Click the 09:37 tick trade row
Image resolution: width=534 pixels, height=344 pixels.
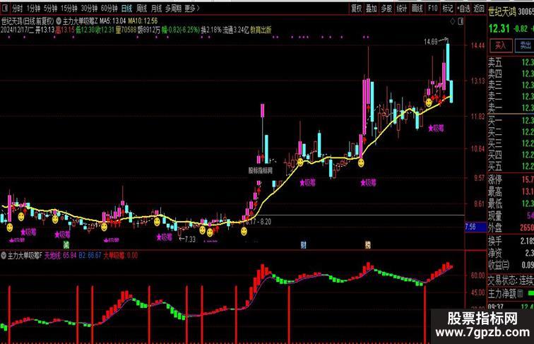(511, 307)
